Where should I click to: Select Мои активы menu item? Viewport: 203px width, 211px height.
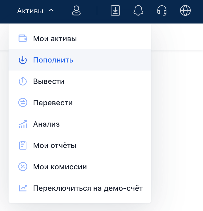[80, 38]
